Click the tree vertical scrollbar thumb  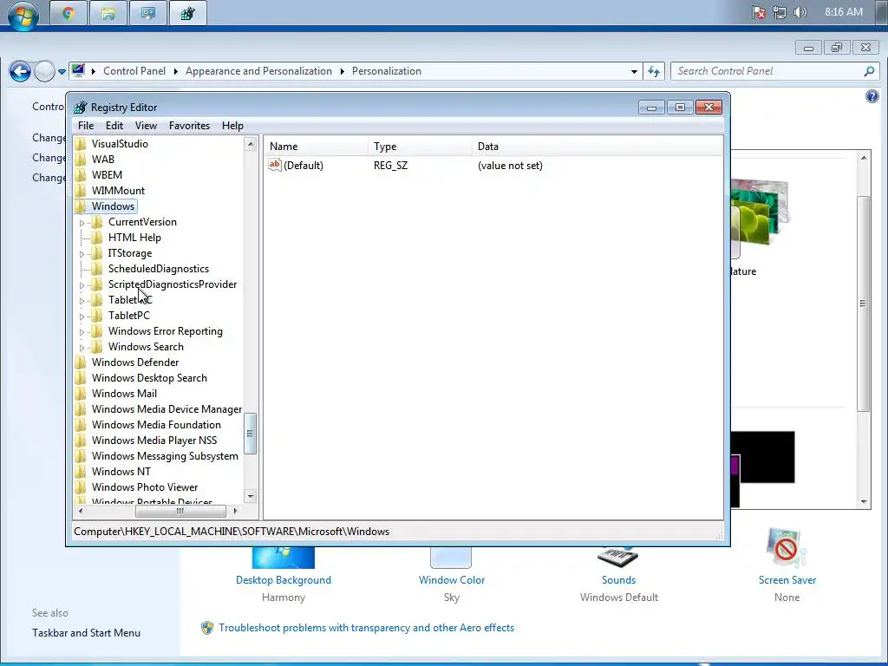tap(251, 434)
